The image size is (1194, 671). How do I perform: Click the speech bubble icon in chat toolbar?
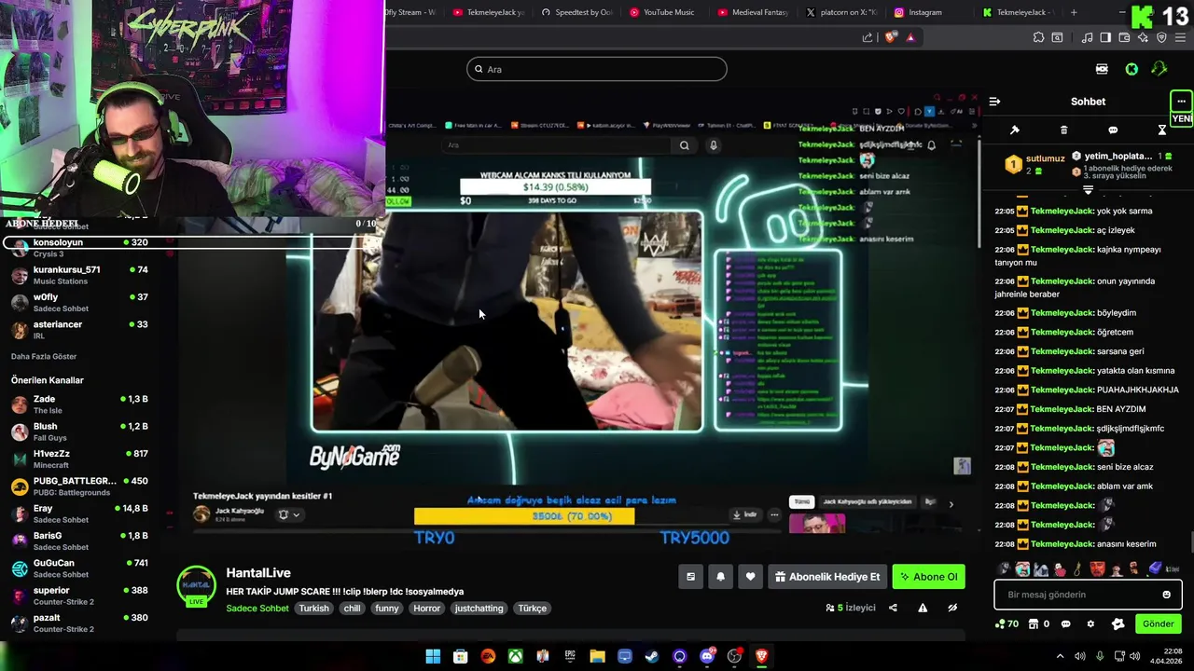[1113, 130]
